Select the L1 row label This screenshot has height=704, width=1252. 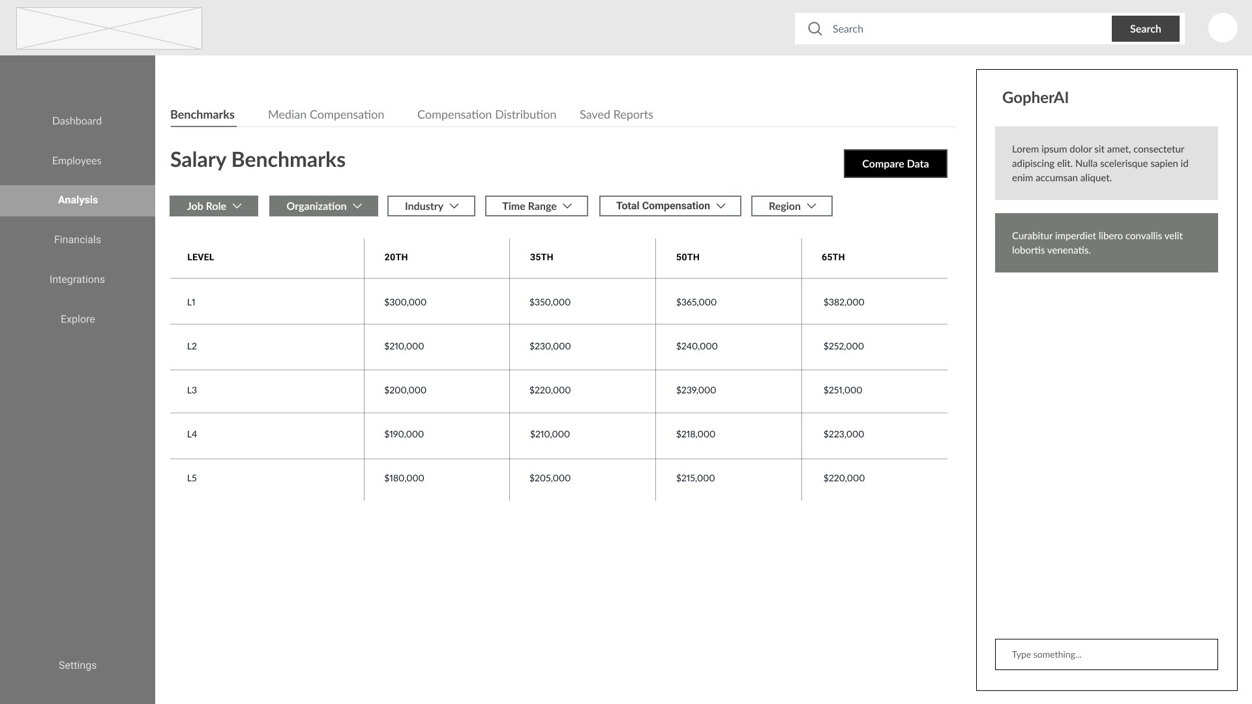click(191, 302)
